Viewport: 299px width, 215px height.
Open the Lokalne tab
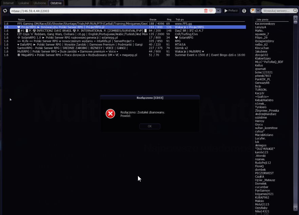tap(24, 3)
